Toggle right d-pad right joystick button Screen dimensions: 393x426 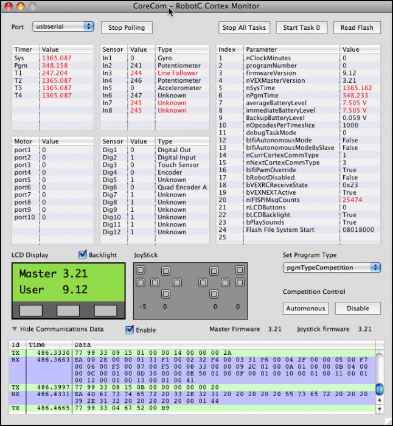[x=225, y=282]
